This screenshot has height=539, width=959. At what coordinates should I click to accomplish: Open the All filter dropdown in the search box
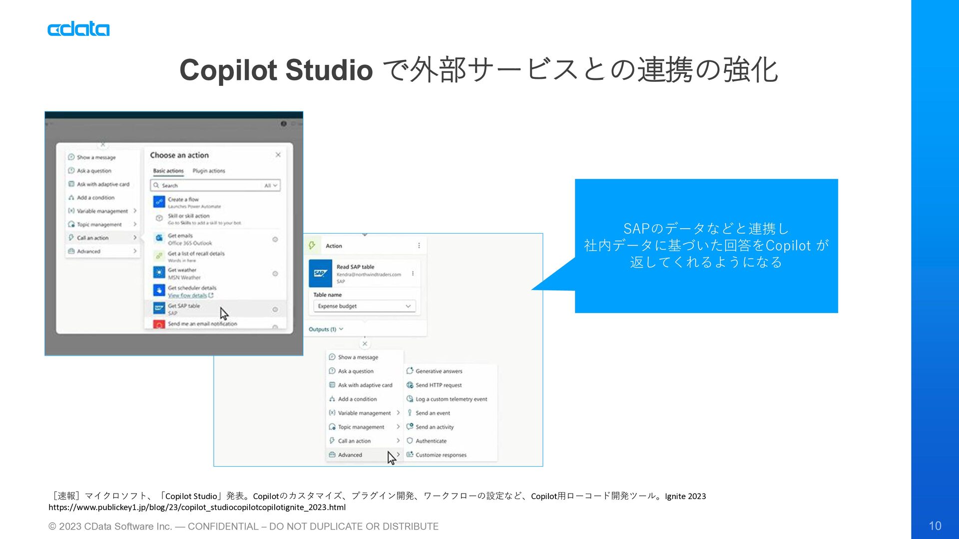click(270, 185)
